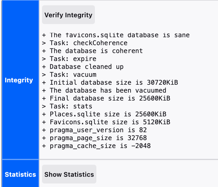The height and width of the screenshot is (187, 218).
Task: Click the Favicons.sqlite size 5120KiB line
Action: click(106, 122)
